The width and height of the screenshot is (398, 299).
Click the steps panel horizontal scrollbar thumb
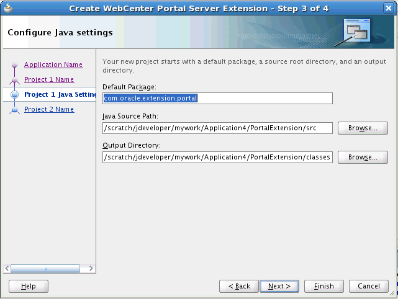45,269
